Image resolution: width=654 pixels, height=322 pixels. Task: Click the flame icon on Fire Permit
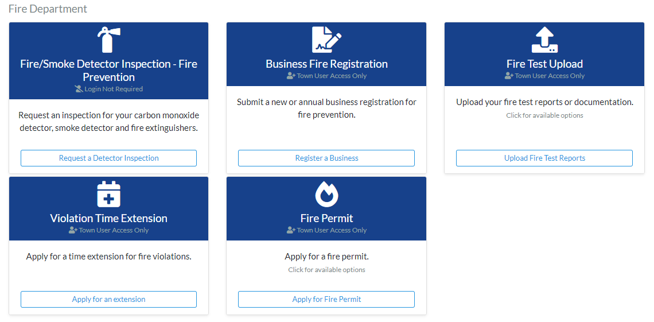(326, 195)
